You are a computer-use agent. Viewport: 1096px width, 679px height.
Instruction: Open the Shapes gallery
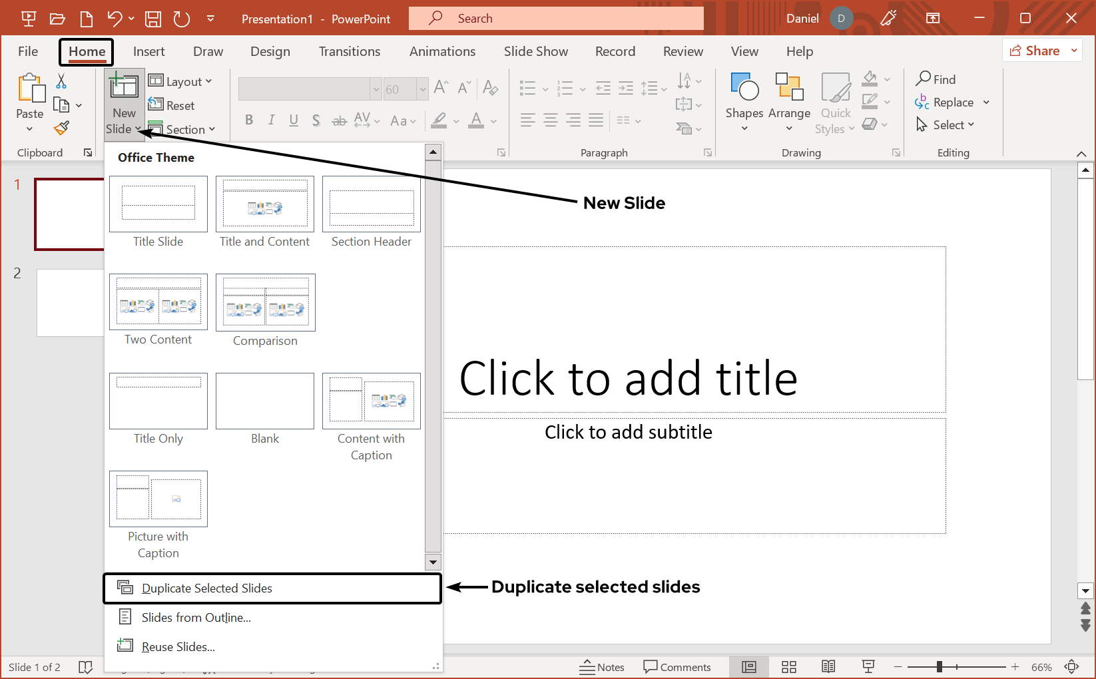pyautogui.click(x=744, y=101)
